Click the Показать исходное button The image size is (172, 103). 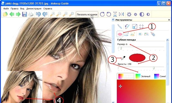pos(87,14)
